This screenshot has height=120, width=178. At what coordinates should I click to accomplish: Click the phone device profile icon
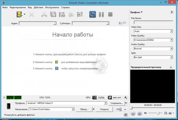9,106
